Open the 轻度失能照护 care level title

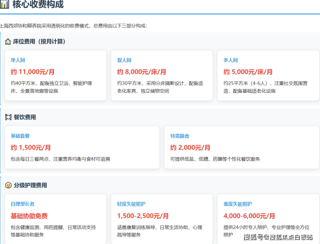[x=131, y=204]
